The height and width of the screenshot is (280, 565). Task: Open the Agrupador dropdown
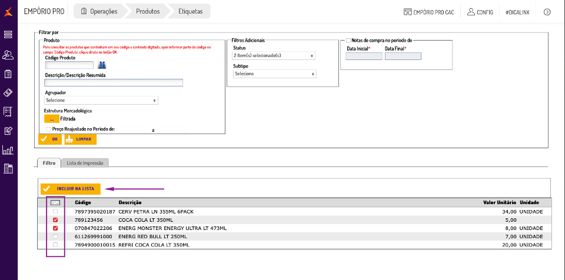click(x=101, y=100)
